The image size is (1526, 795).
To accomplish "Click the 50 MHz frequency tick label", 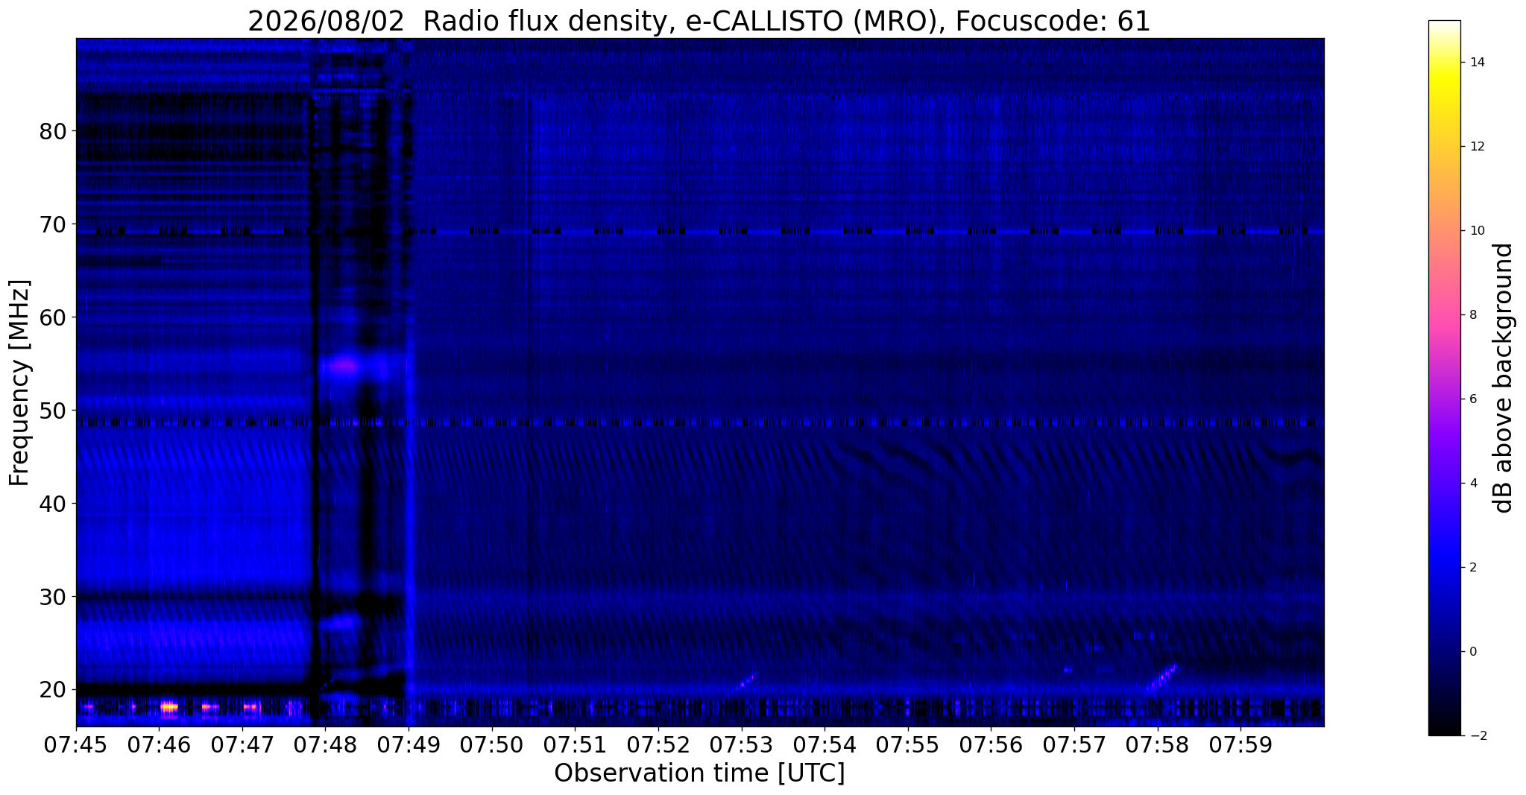I will coord(54,411).
